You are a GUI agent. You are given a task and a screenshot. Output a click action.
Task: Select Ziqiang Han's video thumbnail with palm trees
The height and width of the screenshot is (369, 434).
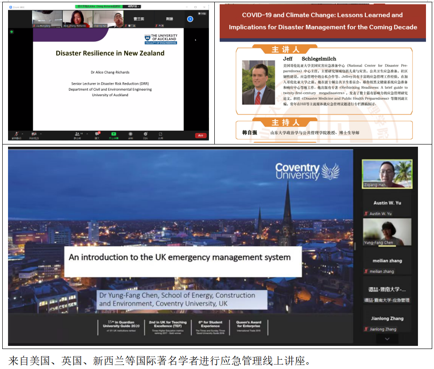387,174
